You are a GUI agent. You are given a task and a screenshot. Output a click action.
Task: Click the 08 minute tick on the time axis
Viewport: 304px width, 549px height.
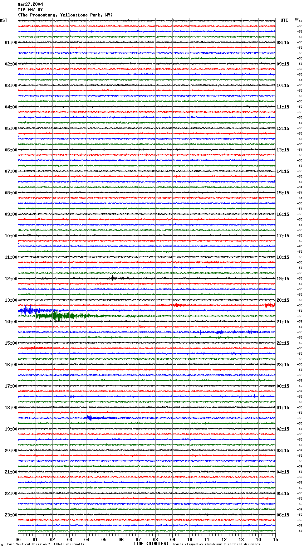pos(156,539)
